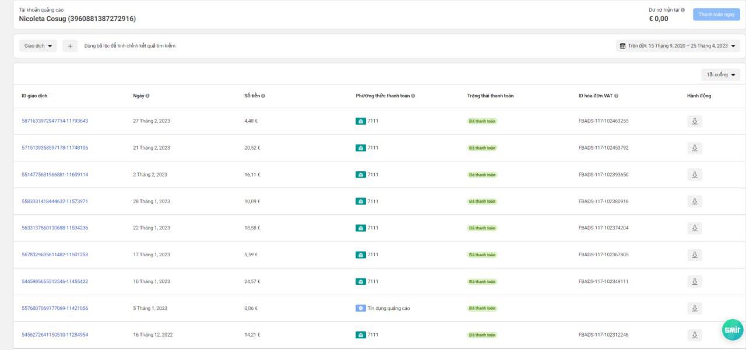
Task: Open the Trọn đời date range picker
Action: 678,46
